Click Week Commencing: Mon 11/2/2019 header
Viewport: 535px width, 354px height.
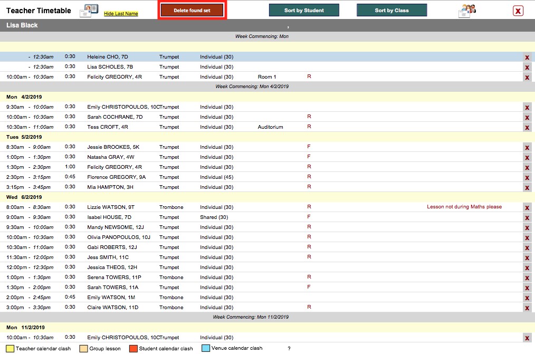[251, 317]
